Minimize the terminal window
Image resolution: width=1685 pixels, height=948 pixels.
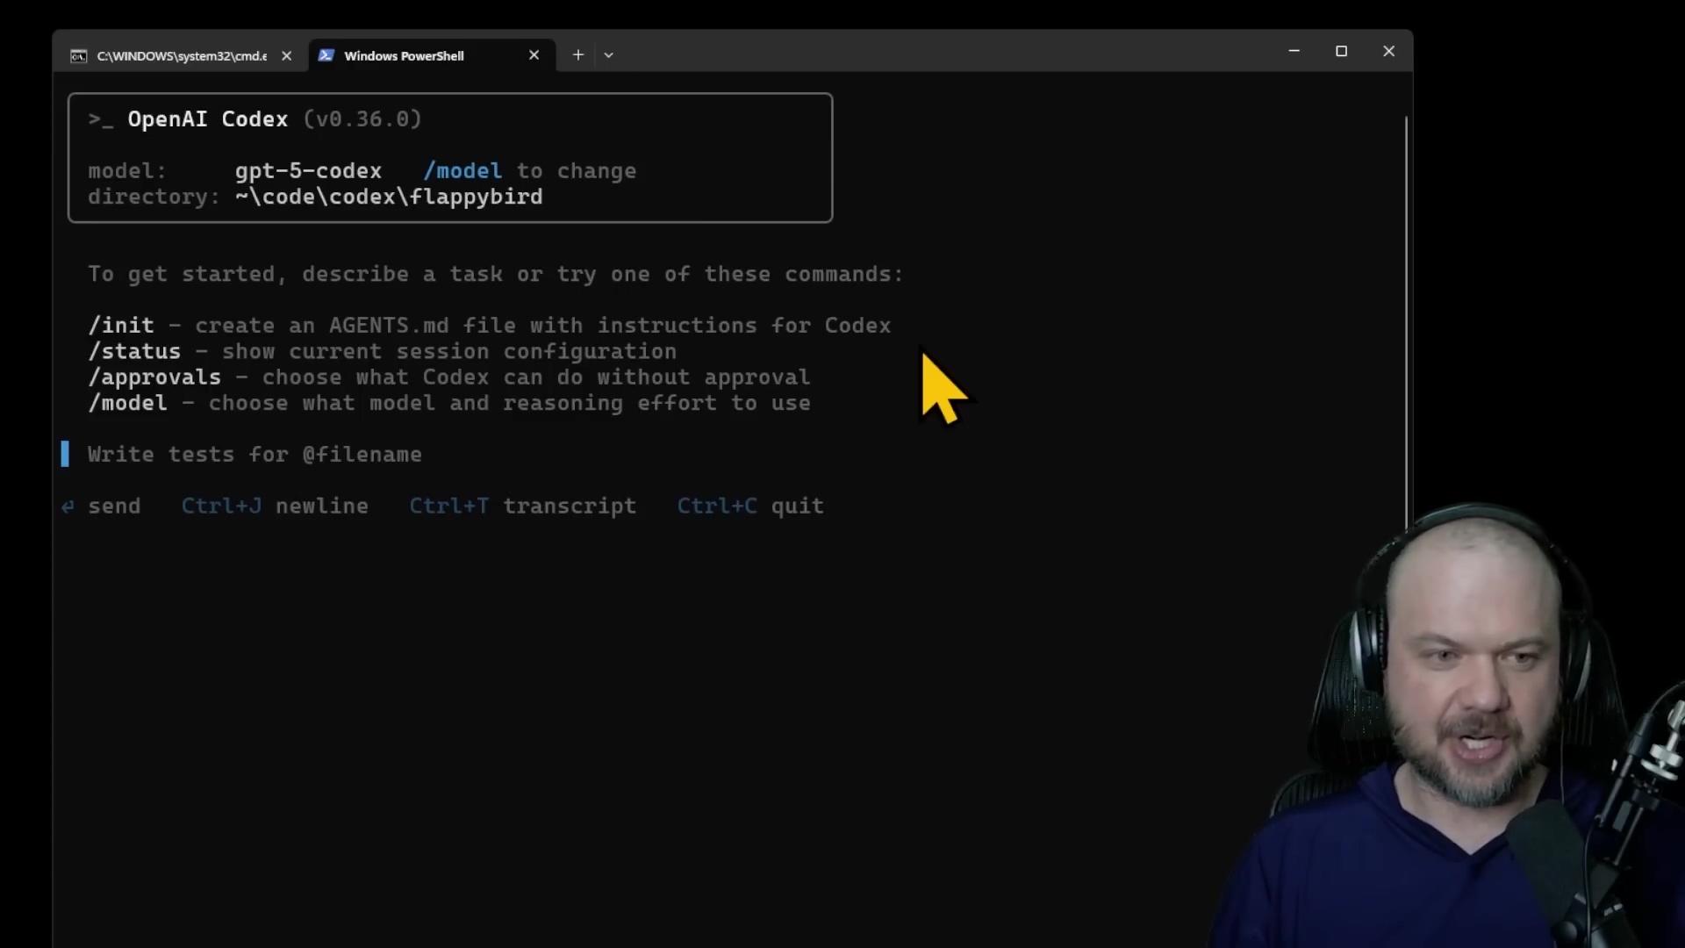pos(1294,51)
